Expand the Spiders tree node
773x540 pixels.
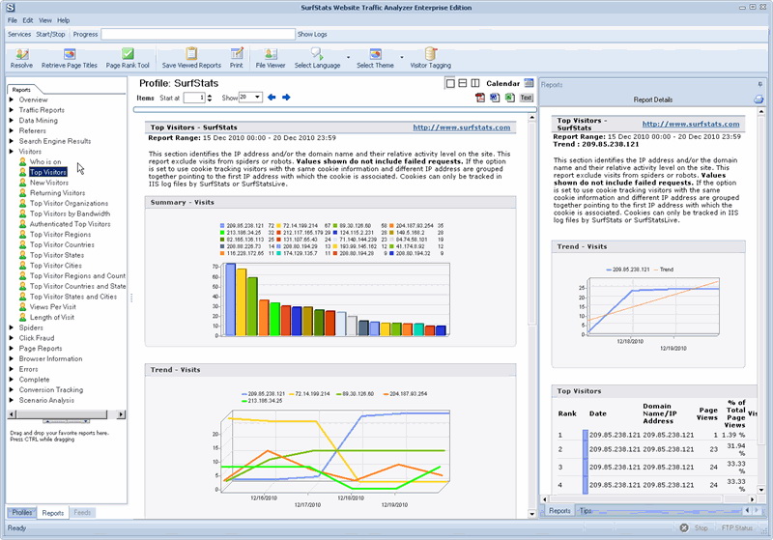(13, 327)
